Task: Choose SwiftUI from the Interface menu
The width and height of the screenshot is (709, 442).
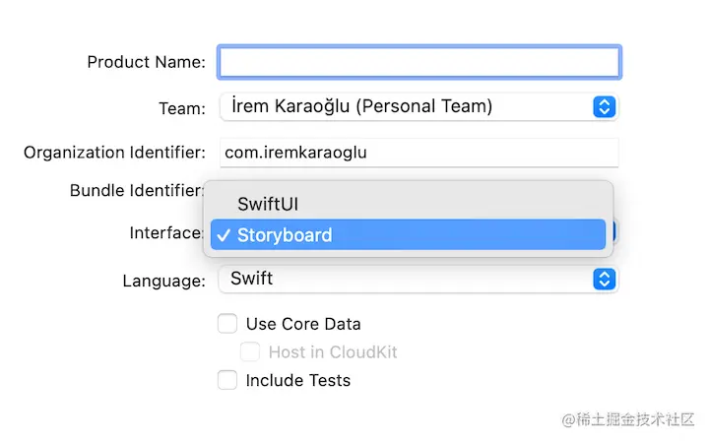Action: pos(408,205)
